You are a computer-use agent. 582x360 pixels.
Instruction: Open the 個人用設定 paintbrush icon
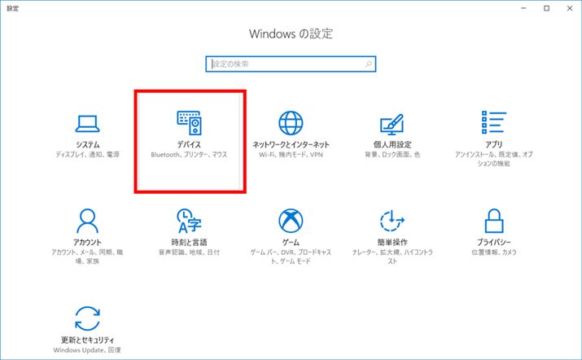[392, 124]
